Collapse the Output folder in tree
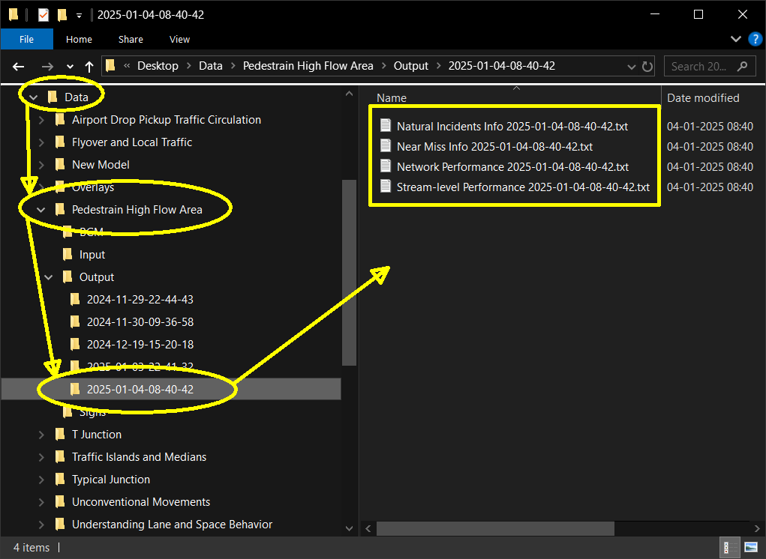This screenshot has height=559, width=766. pyautogui.click(x=49, y=277)
